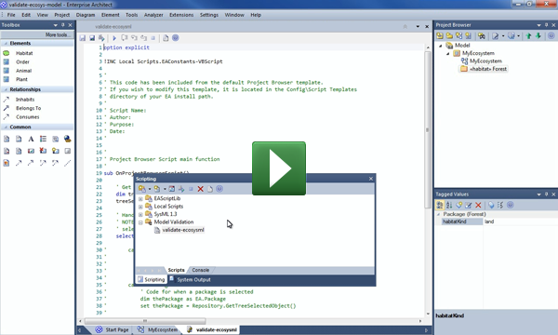Save the script in editor toolbar
The width and height of the screenshot is (558, 335).
[83, 38]
